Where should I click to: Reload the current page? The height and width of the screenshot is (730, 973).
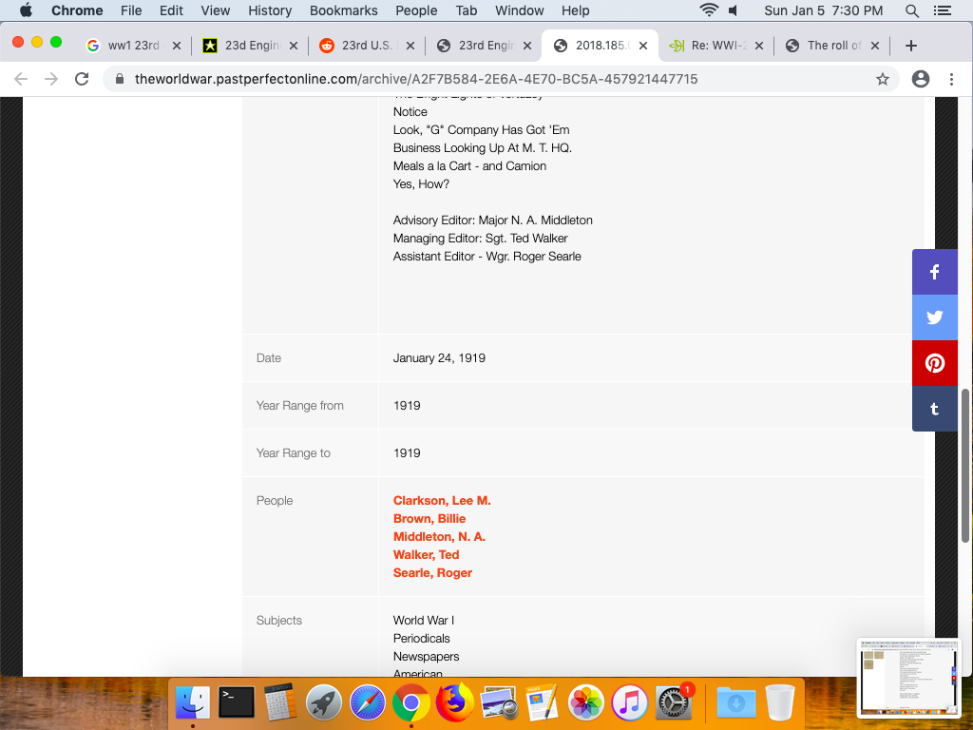(x=82, y=79)
